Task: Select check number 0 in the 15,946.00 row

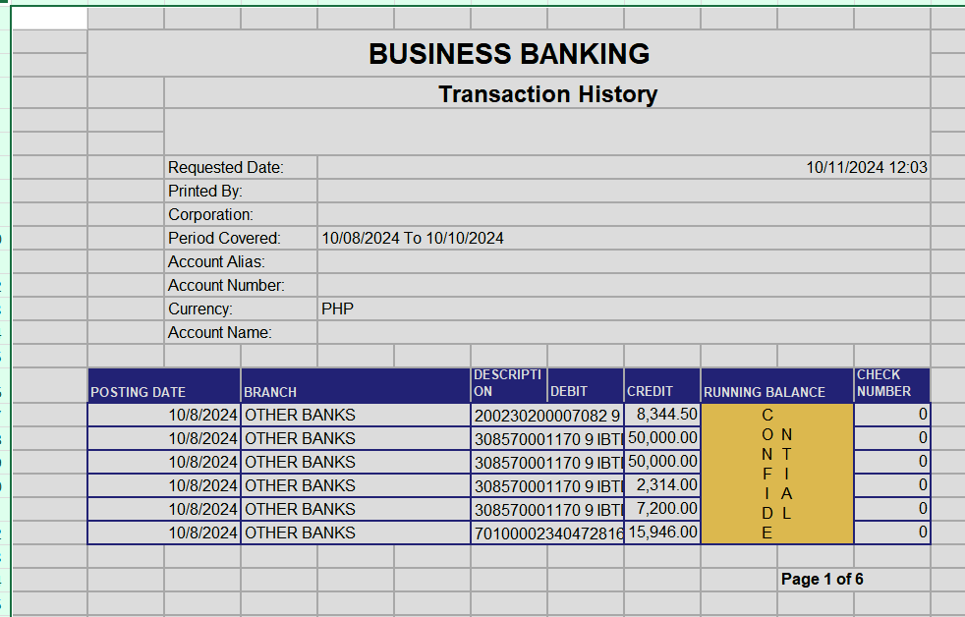Action: 891,533
